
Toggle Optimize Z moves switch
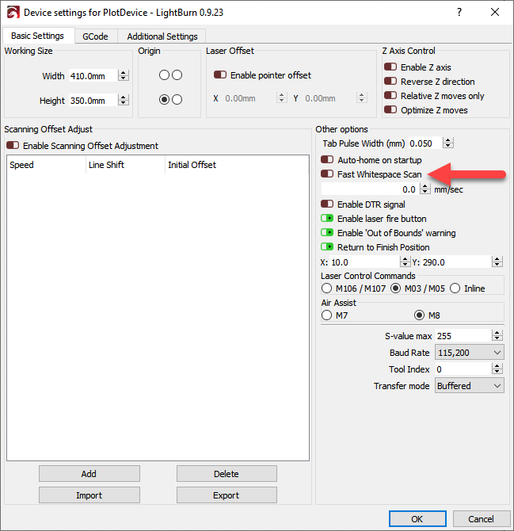(x=390, y=109)
